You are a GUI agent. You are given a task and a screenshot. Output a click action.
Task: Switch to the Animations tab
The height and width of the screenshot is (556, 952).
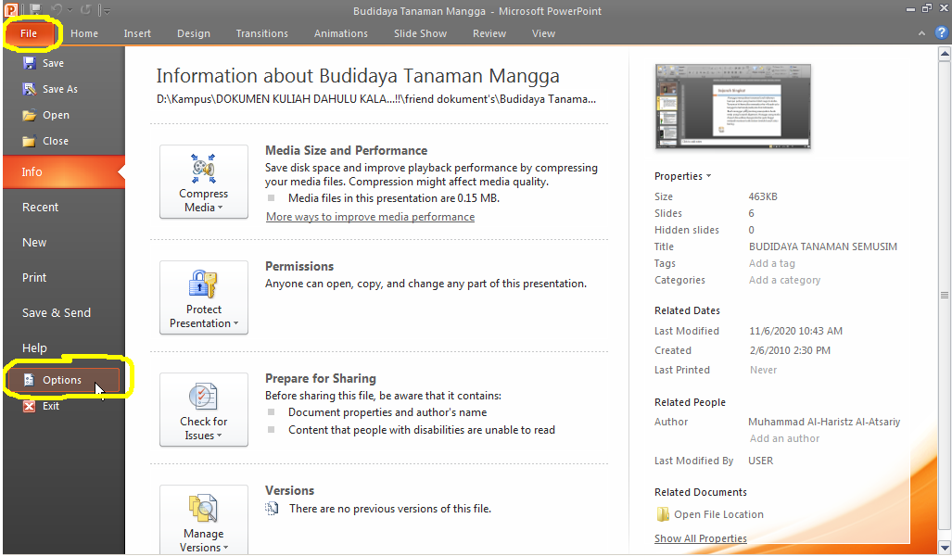(x=340, y=33)
